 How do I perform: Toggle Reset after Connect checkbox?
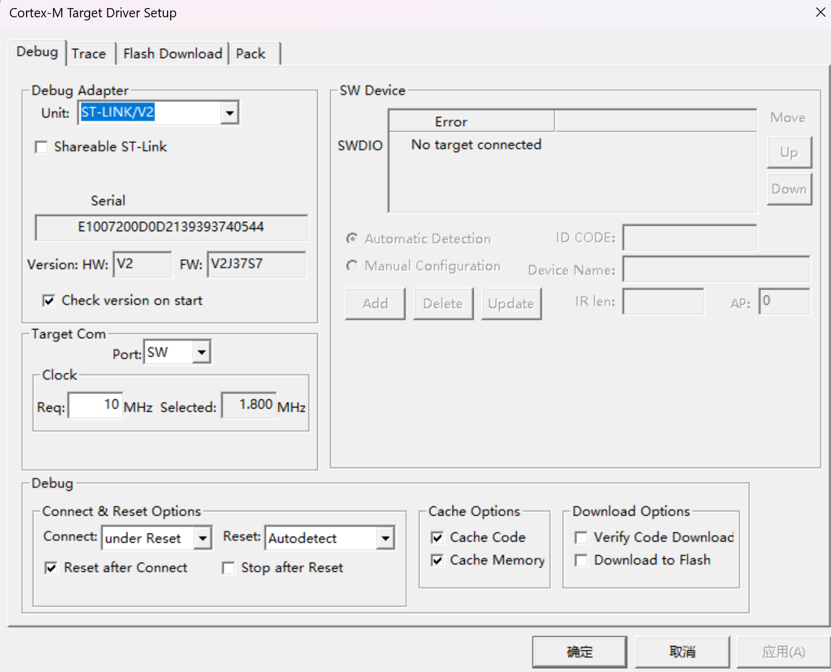point(51,568)
